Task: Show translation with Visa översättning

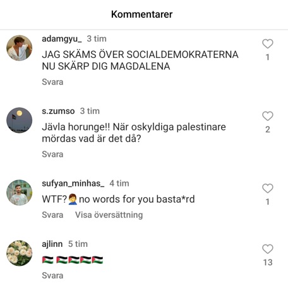Action: click(x=109, y=215)
